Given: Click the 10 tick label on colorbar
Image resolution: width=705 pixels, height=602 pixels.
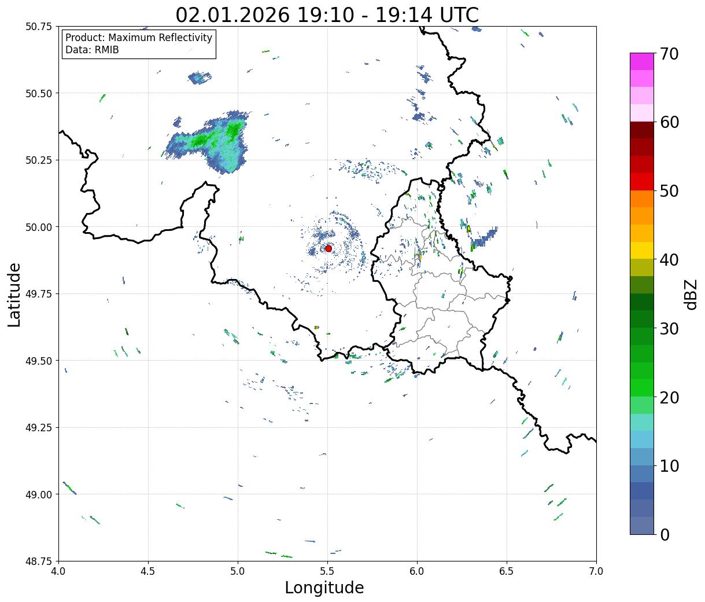Looking at the screenshot, I should coord(669,466).
